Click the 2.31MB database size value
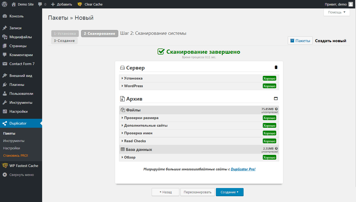This screenshot has height=202, width=356. (x=268, y=149)
